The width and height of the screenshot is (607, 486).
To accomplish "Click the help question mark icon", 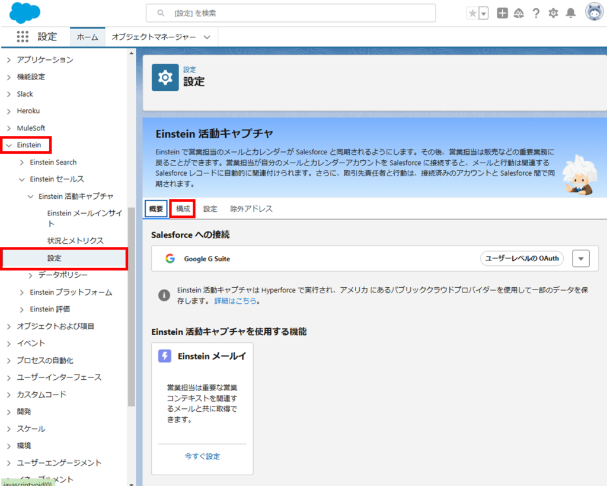I will coord(536,13).
